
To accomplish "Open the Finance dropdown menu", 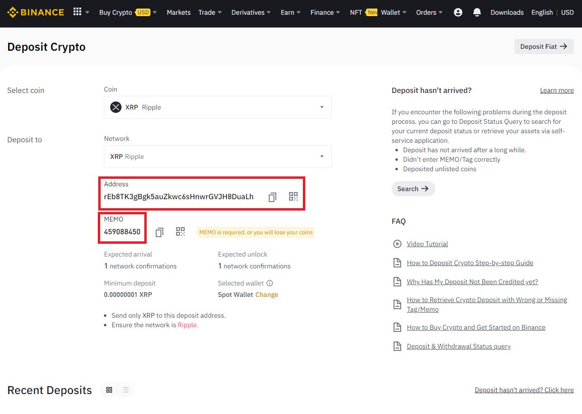I will 325,12.
